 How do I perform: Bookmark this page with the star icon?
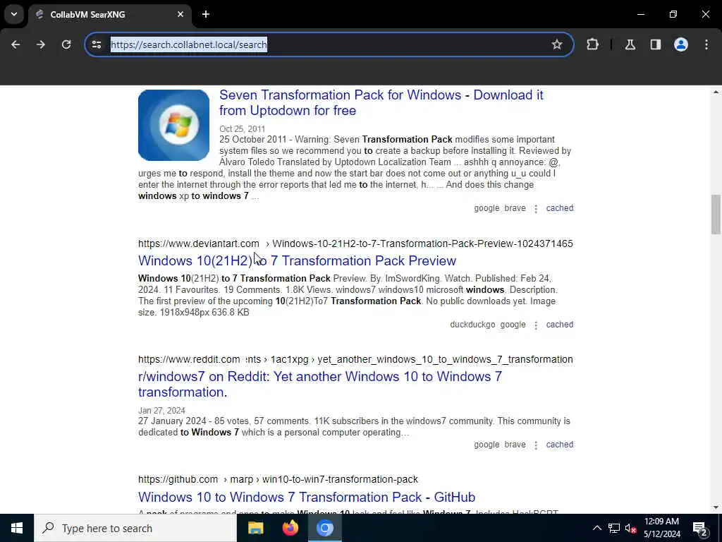pos(557,44)
